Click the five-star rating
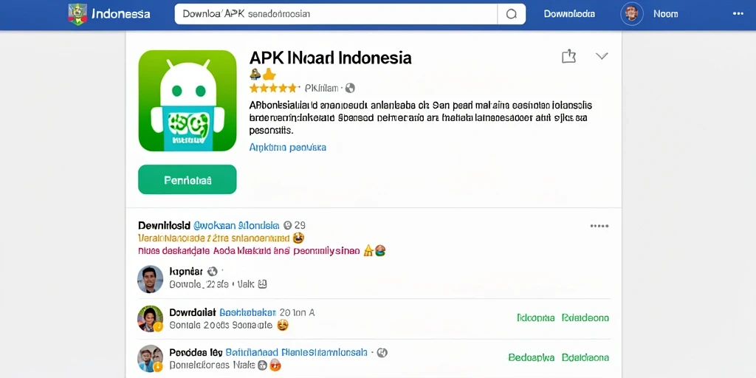 click(x=273, y=88)
